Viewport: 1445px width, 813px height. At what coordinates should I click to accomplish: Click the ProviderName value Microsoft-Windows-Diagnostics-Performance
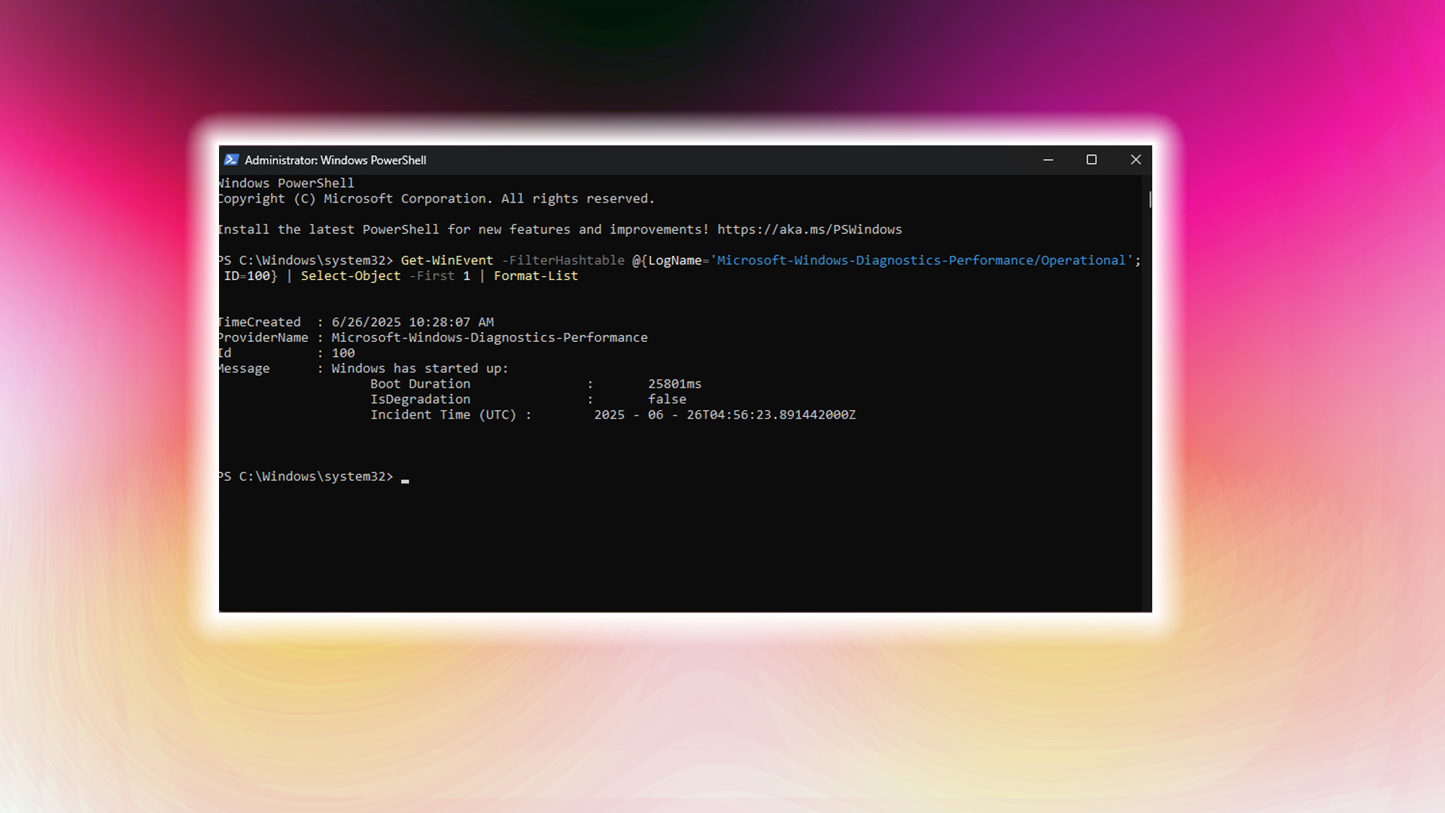489,338
